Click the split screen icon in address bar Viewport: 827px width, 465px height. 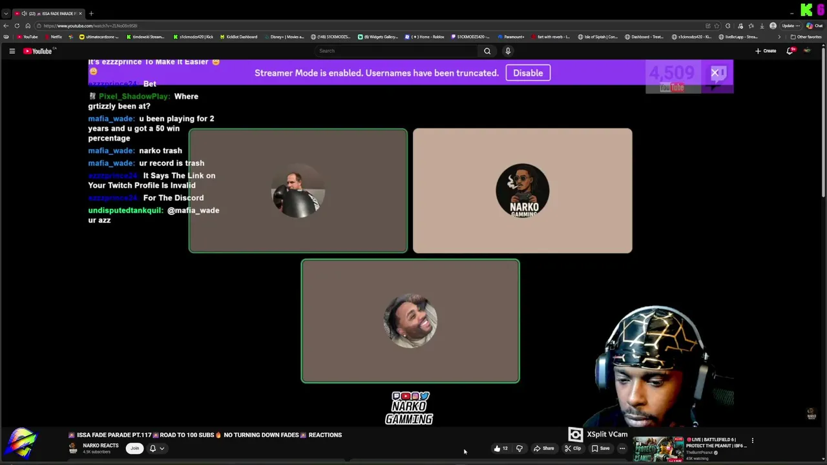click(707, 26)
